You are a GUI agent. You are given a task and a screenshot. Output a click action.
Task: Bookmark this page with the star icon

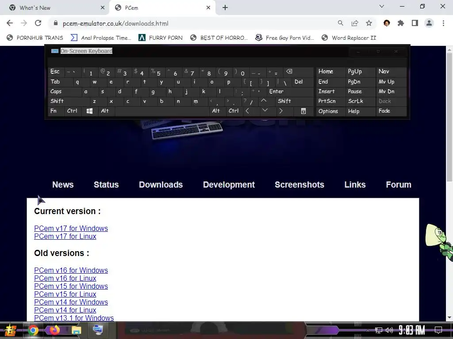(x=369, y=23)
